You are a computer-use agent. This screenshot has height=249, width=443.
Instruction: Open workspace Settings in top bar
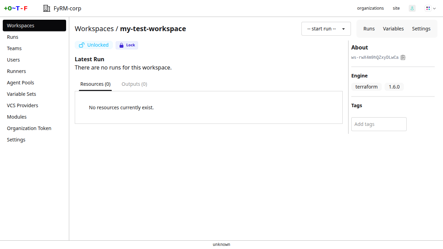(x=421, y=29)
